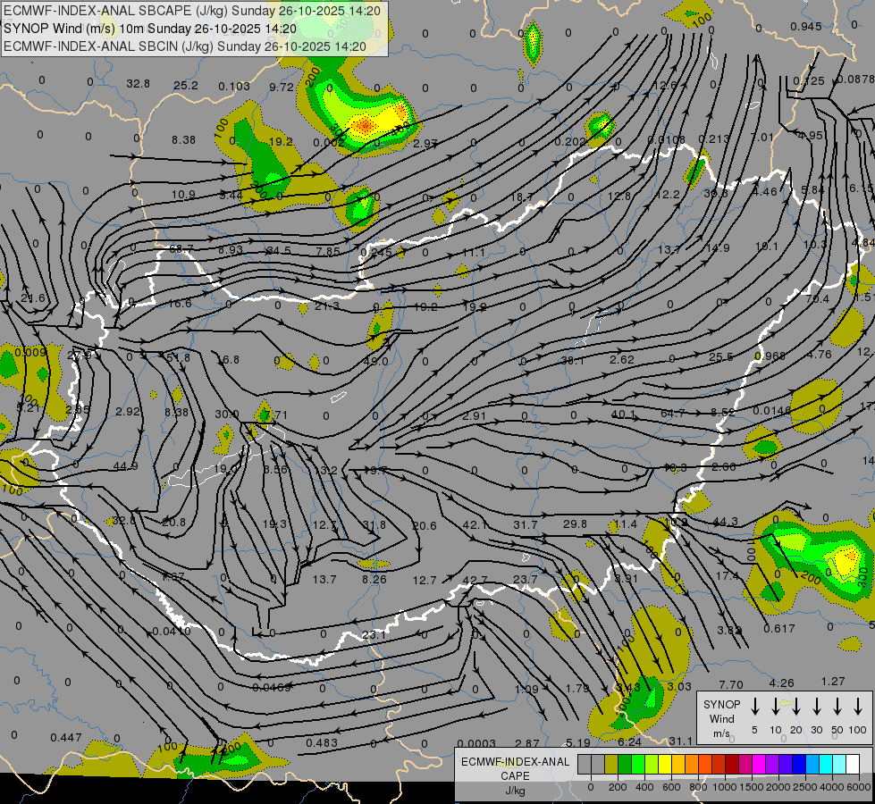Image resolution: width=875 pixels, height=804 pixels.
Task: Click the 50 m/s wind arrow in legend
Action: point(837,707)
